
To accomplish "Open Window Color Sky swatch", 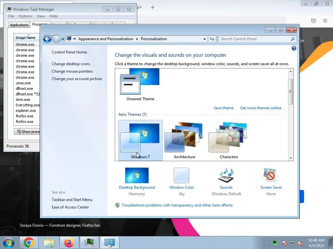I will click(181, 175).
